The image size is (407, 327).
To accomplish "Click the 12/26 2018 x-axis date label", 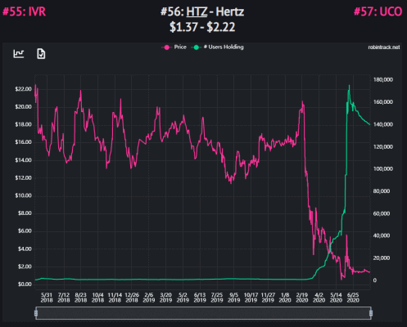I will coord(132,298).
